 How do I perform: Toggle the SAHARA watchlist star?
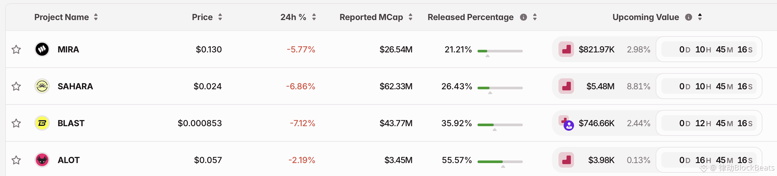tap(16, 86)
